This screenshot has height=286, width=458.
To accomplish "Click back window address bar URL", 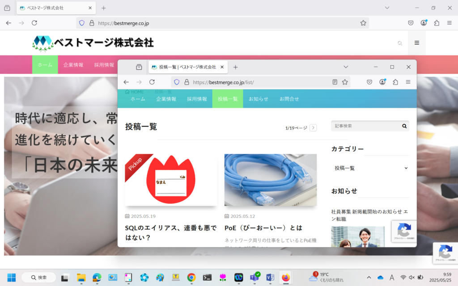I will 123,23.
